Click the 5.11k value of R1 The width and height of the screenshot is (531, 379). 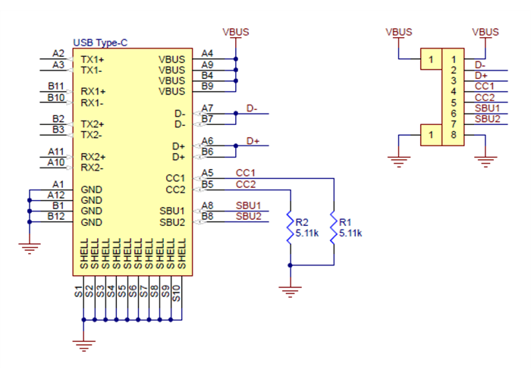pyautogui.click(x=350, y=233)
